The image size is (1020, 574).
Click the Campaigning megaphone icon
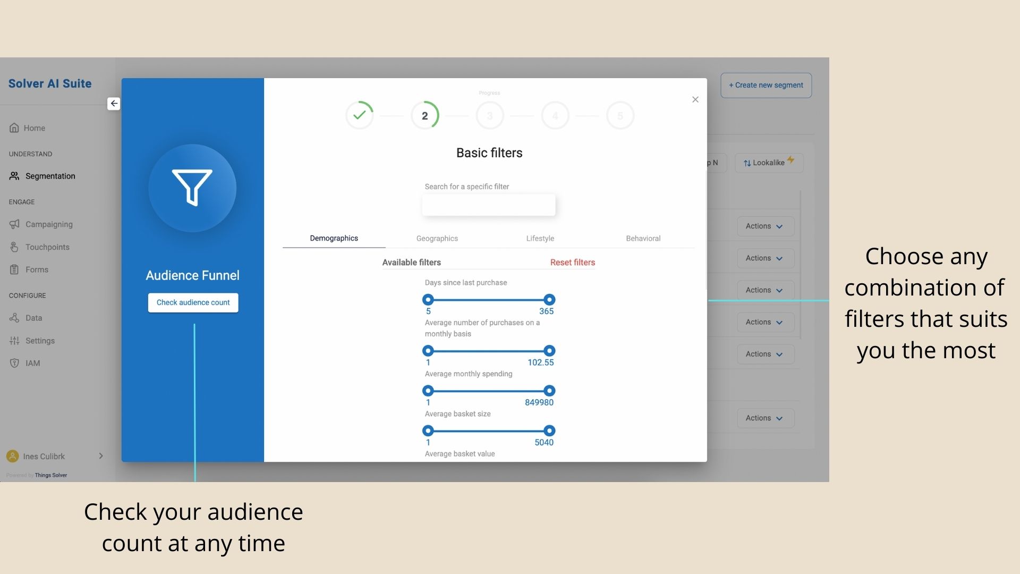(14, 224)
